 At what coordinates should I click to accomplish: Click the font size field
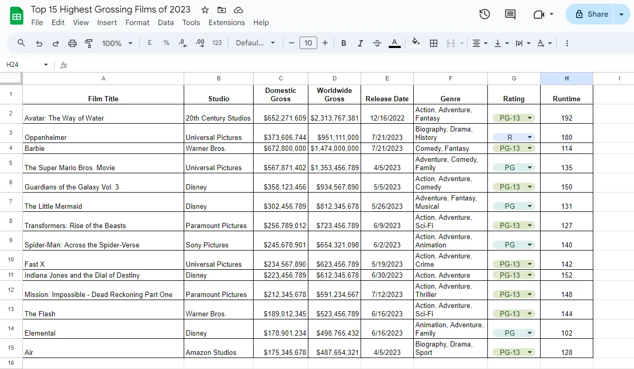coord(308,43)
